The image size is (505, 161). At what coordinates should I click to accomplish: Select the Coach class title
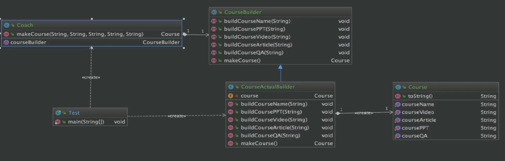point(25,25)
